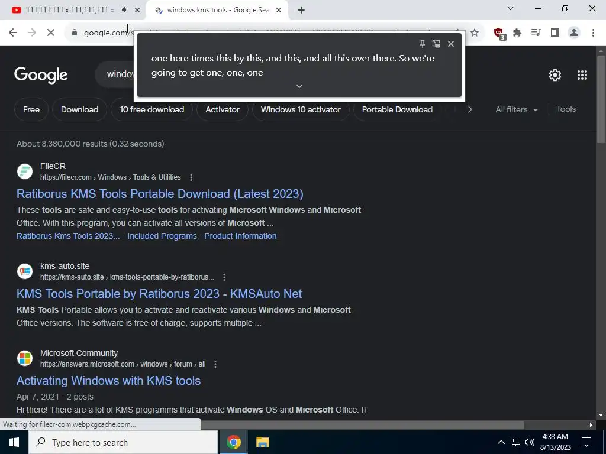Open the All filters dropdown
Image resolution: width=606 pixels, height=454 pixels.
pyautogui.click(x=516, y=109)
